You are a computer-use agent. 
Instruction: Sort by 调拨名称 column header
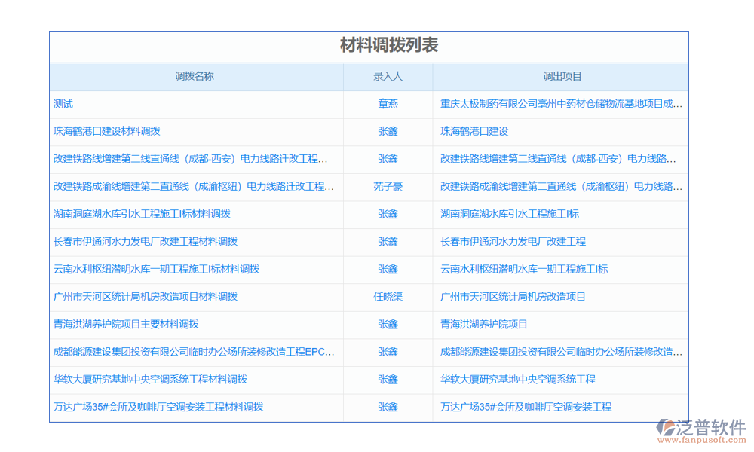pyautogui.click(x=195, y=76)
